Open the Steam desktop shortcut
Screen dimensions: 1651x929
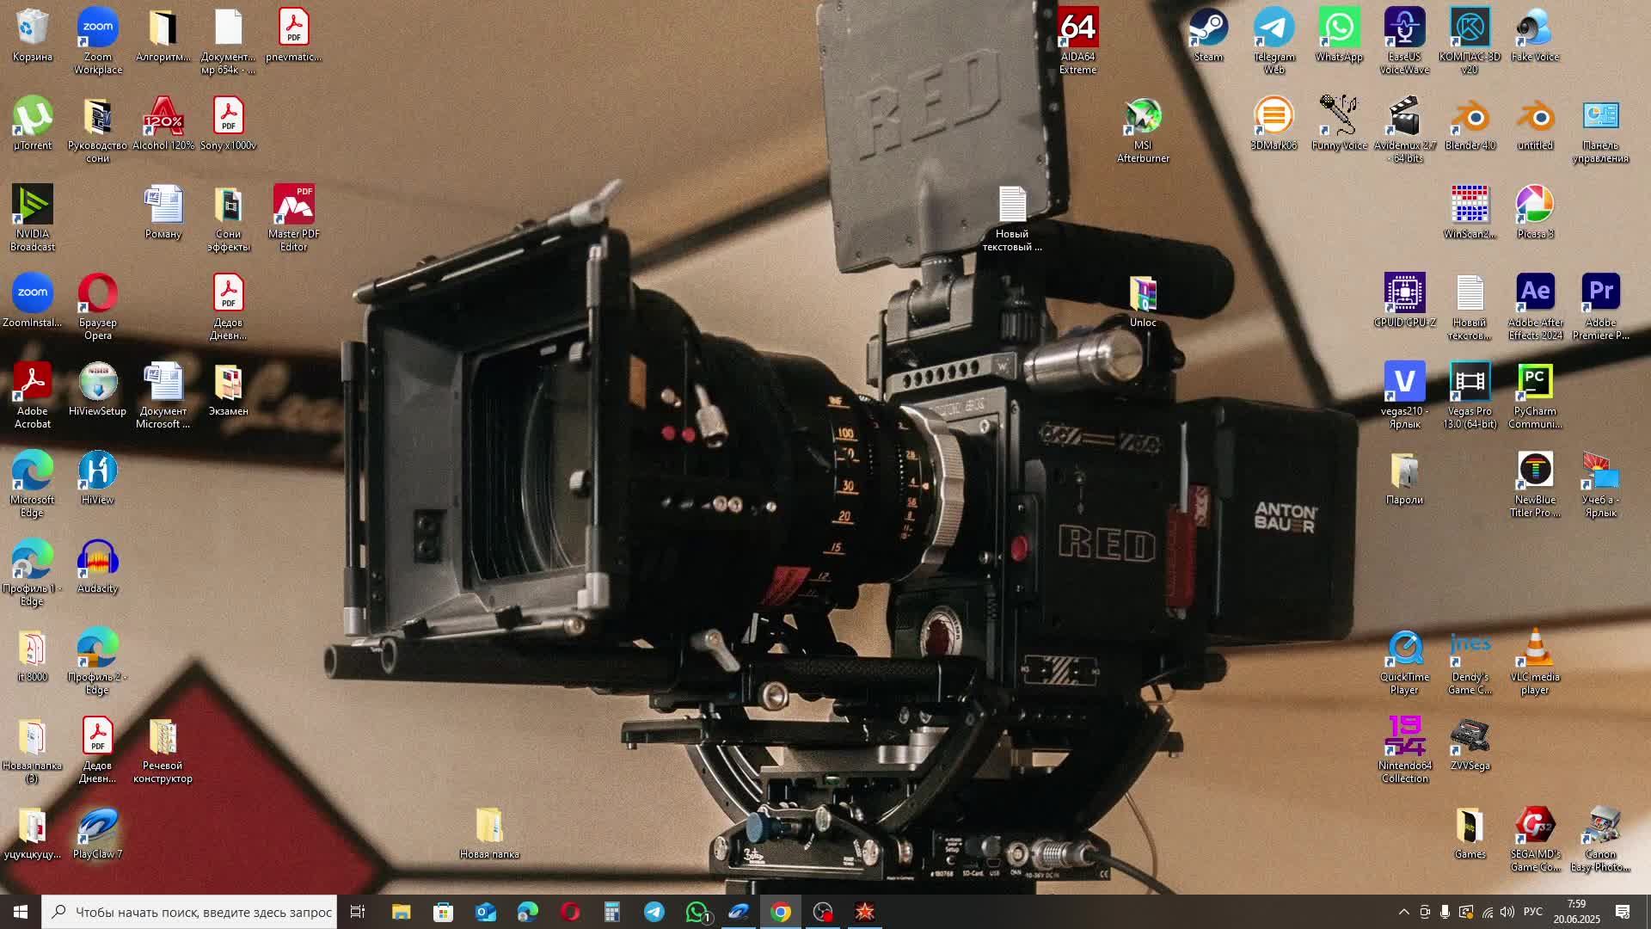pyautogui.click(x=1208, y=29)
